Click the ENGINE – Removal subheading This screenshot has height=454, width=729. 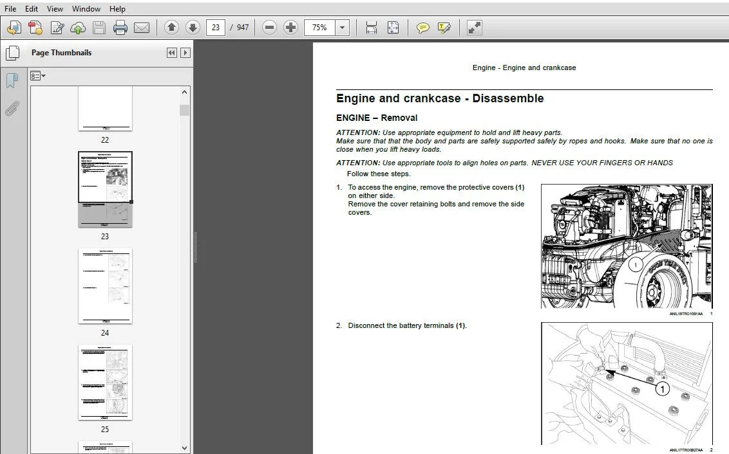[377, 118]
